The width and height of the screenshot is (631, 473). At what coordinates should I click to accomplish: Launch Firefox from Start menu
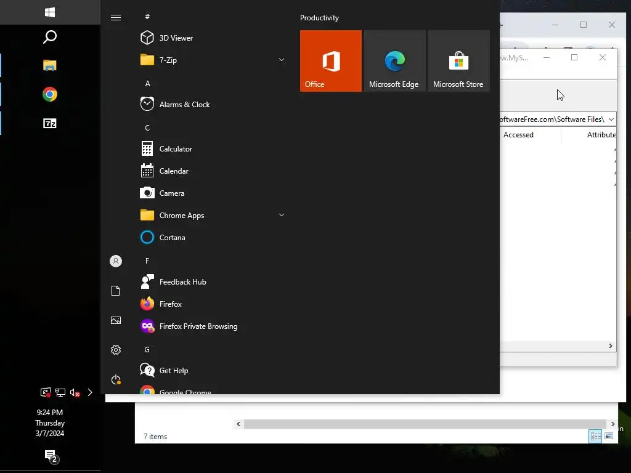coord(212,304)
